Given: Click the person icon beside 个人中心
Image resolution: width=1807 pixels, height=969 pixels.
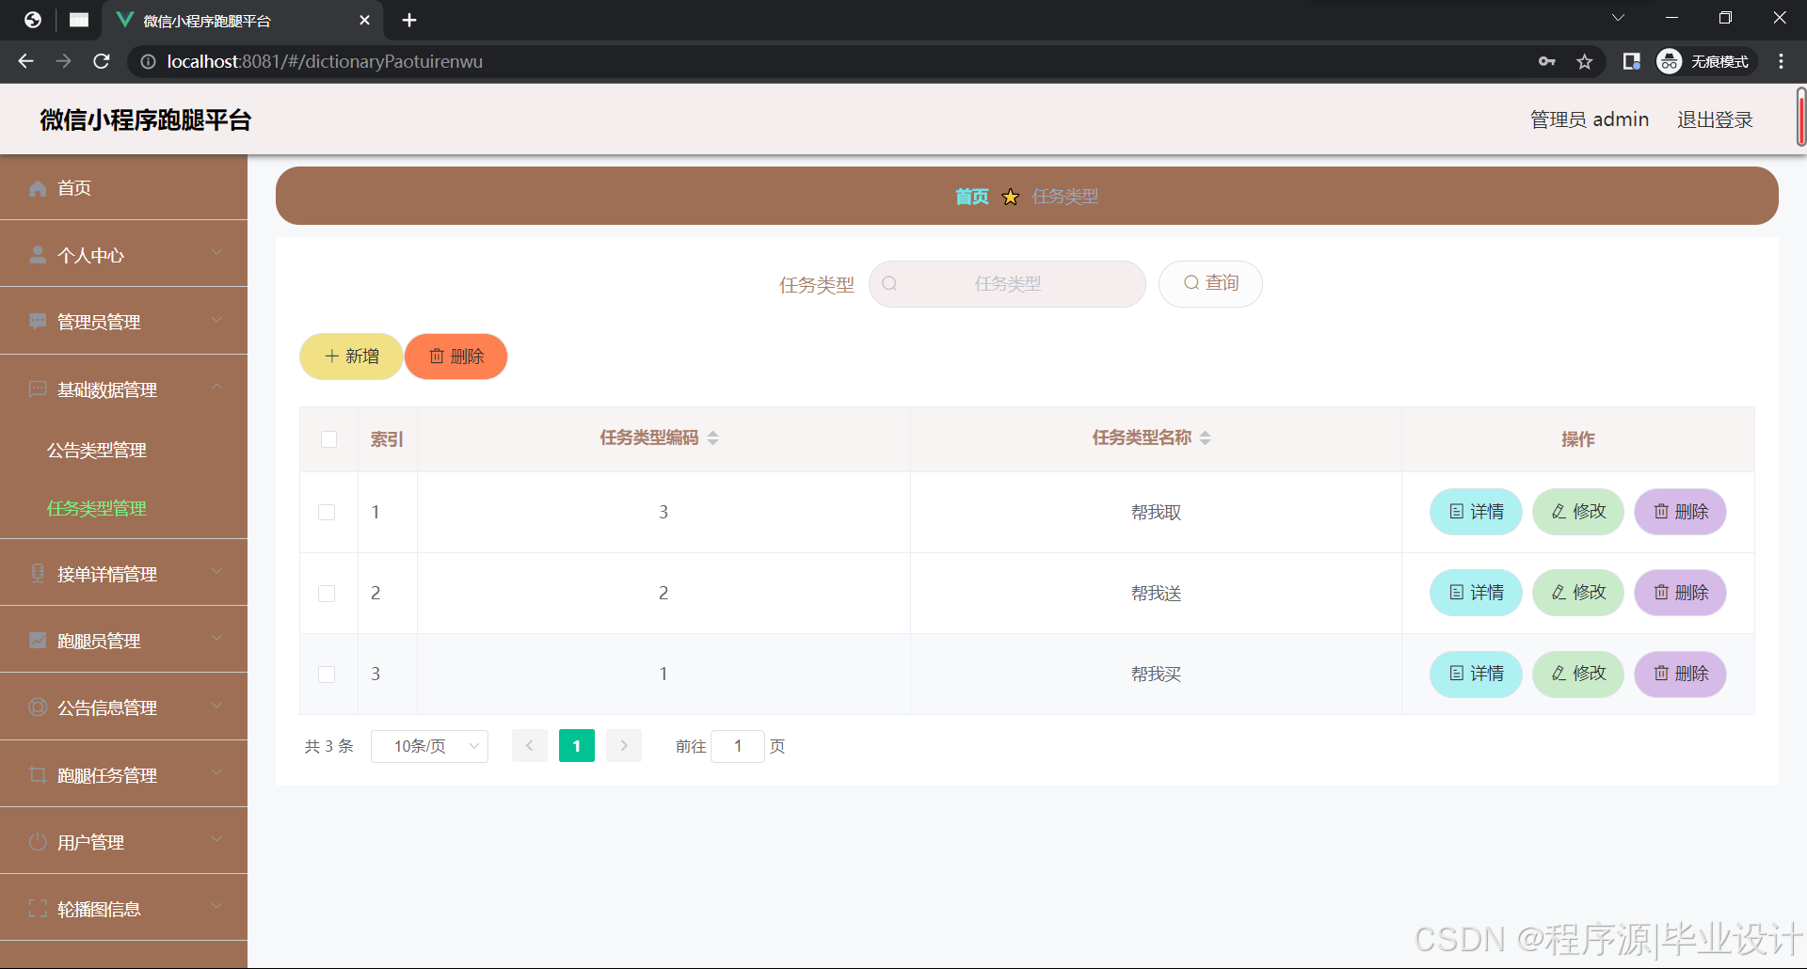Looking at the screenshot, I should pos(38,255).
